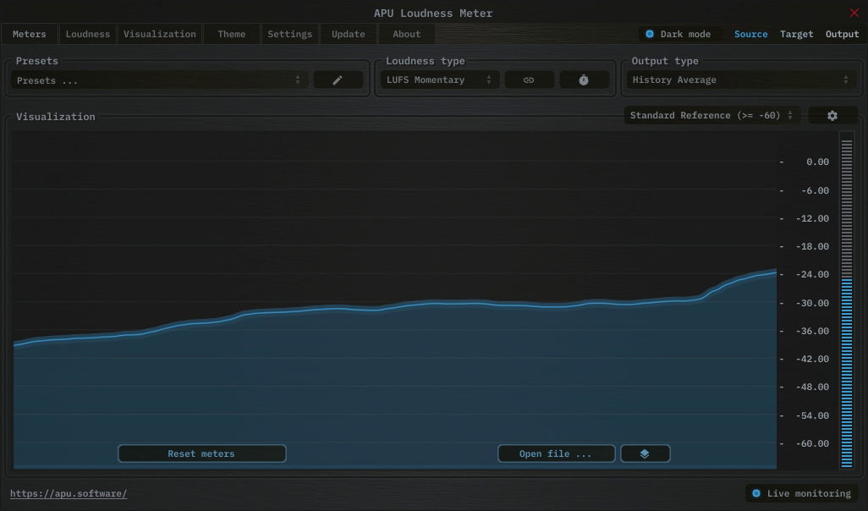
Task: Open visualization gear settings icon
Action: [832, 116]
